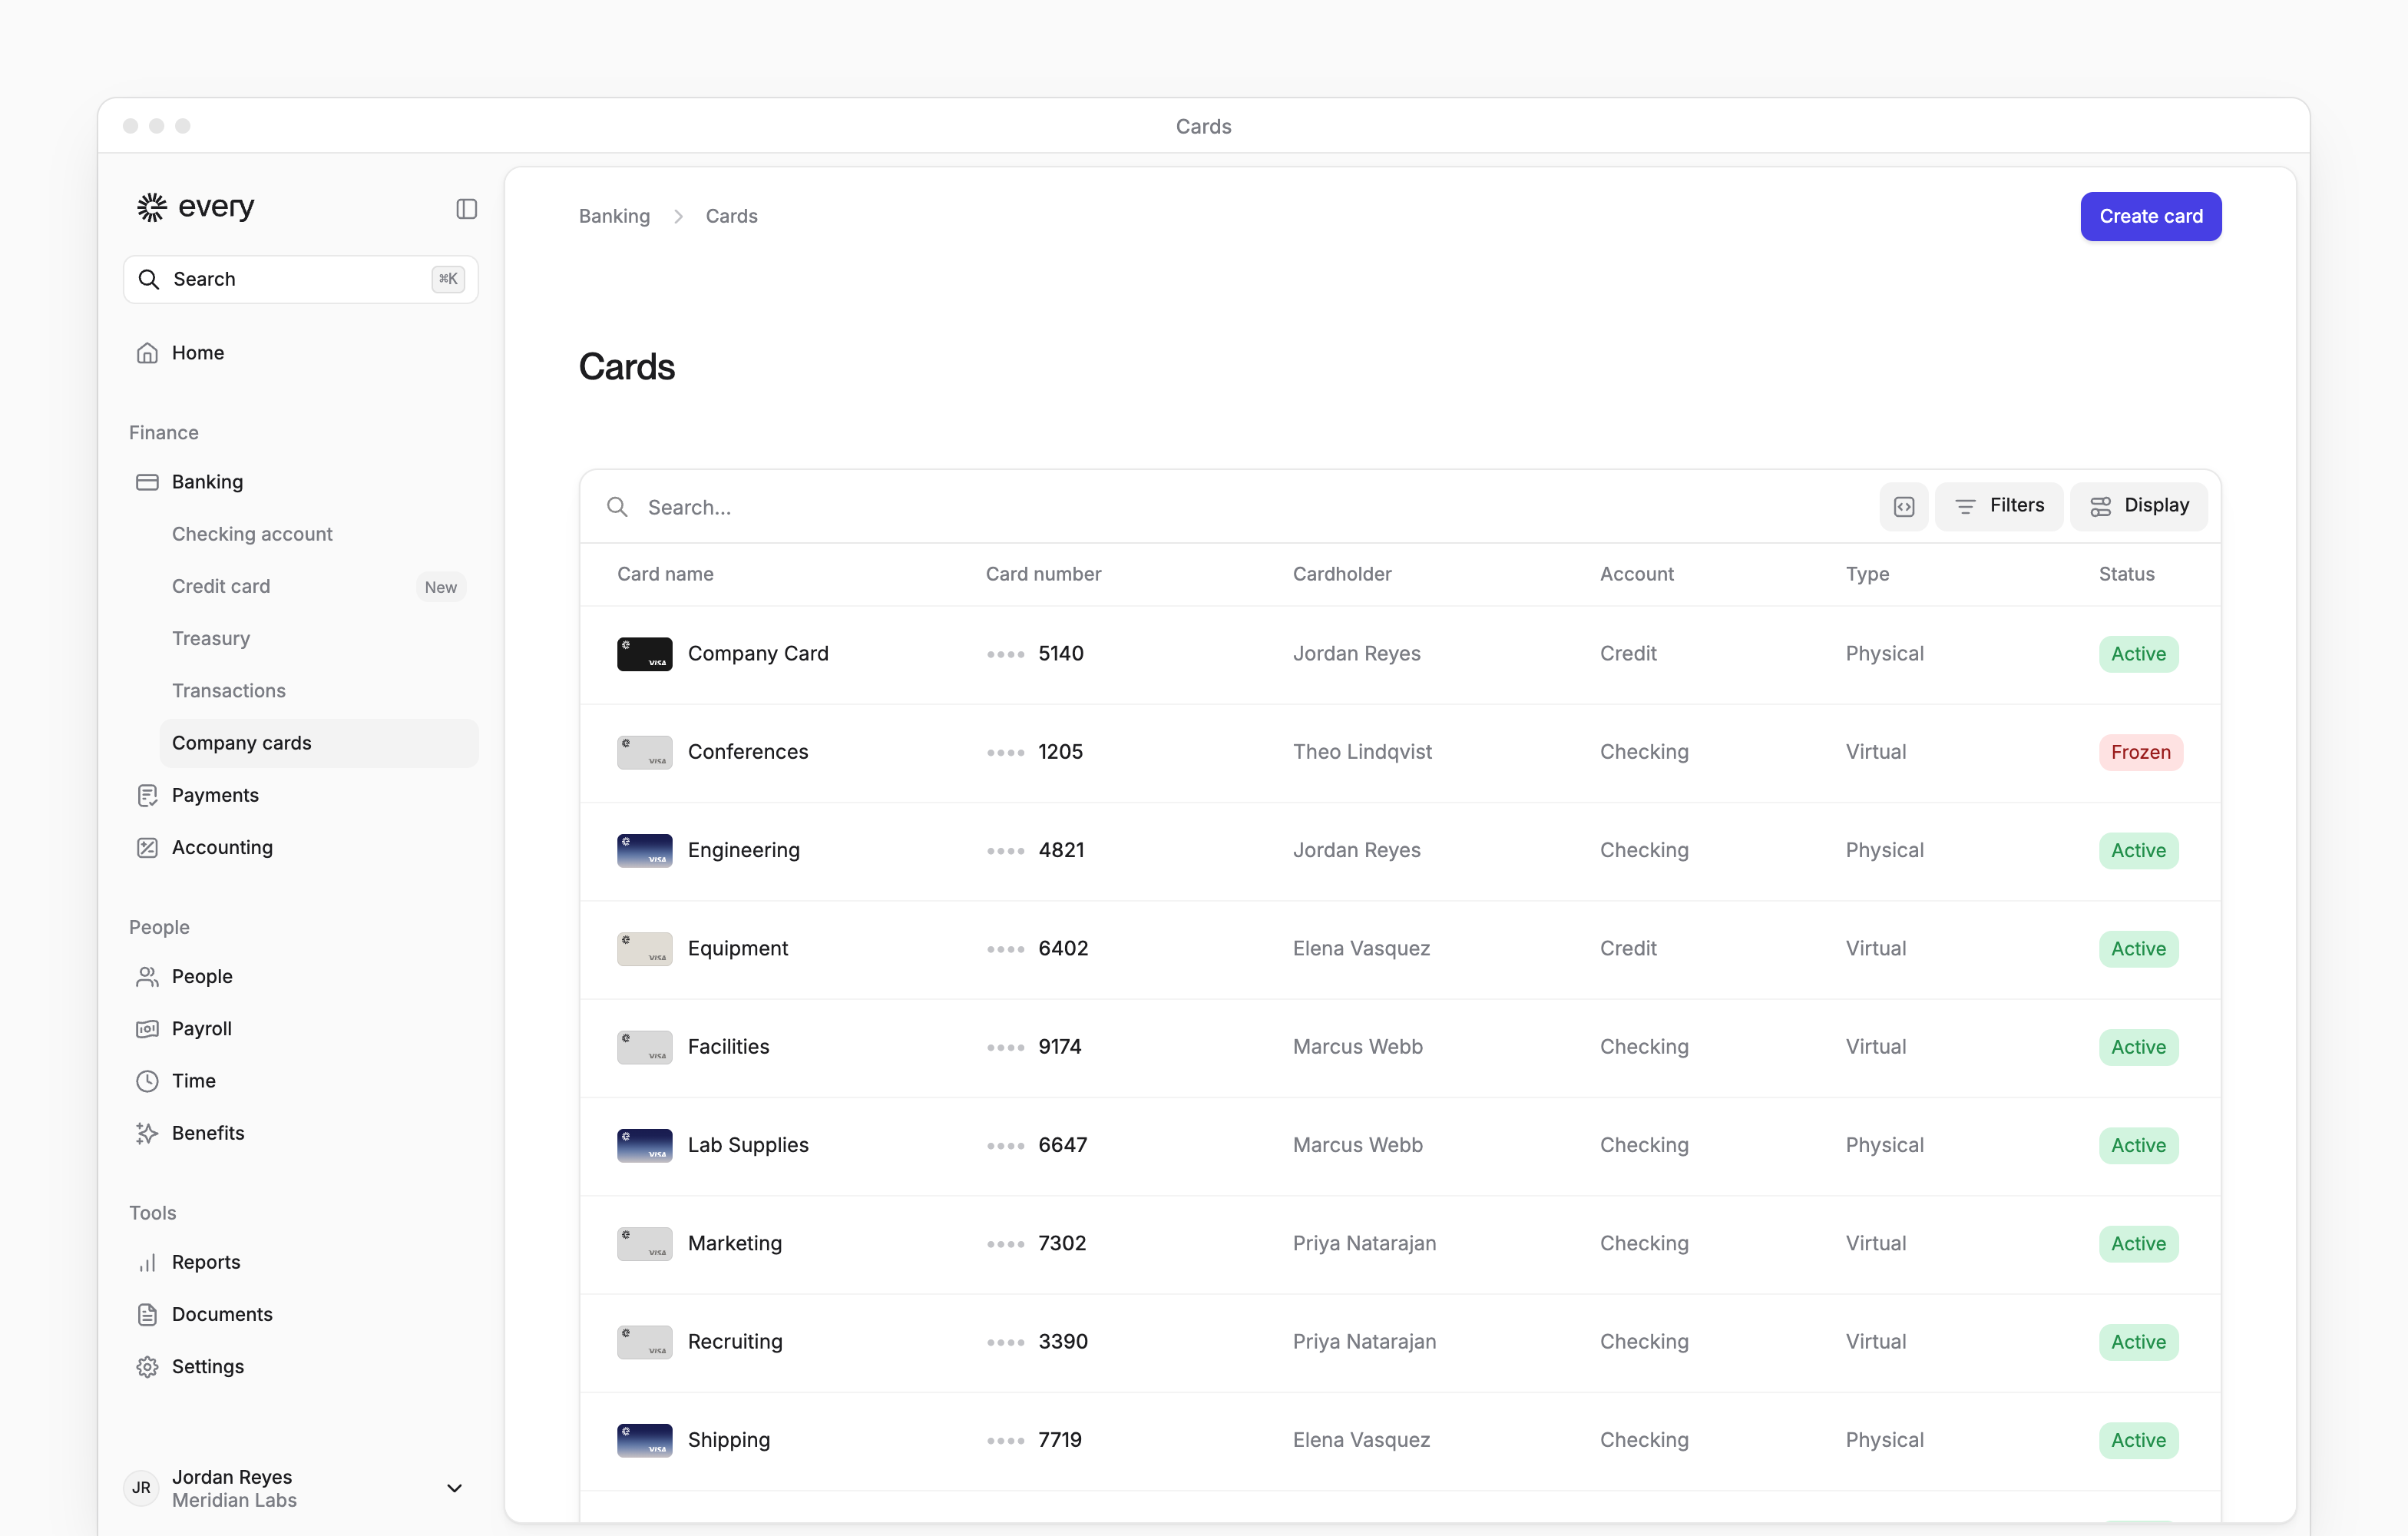Click the Equipment card thumbnail

click(644, 949)
